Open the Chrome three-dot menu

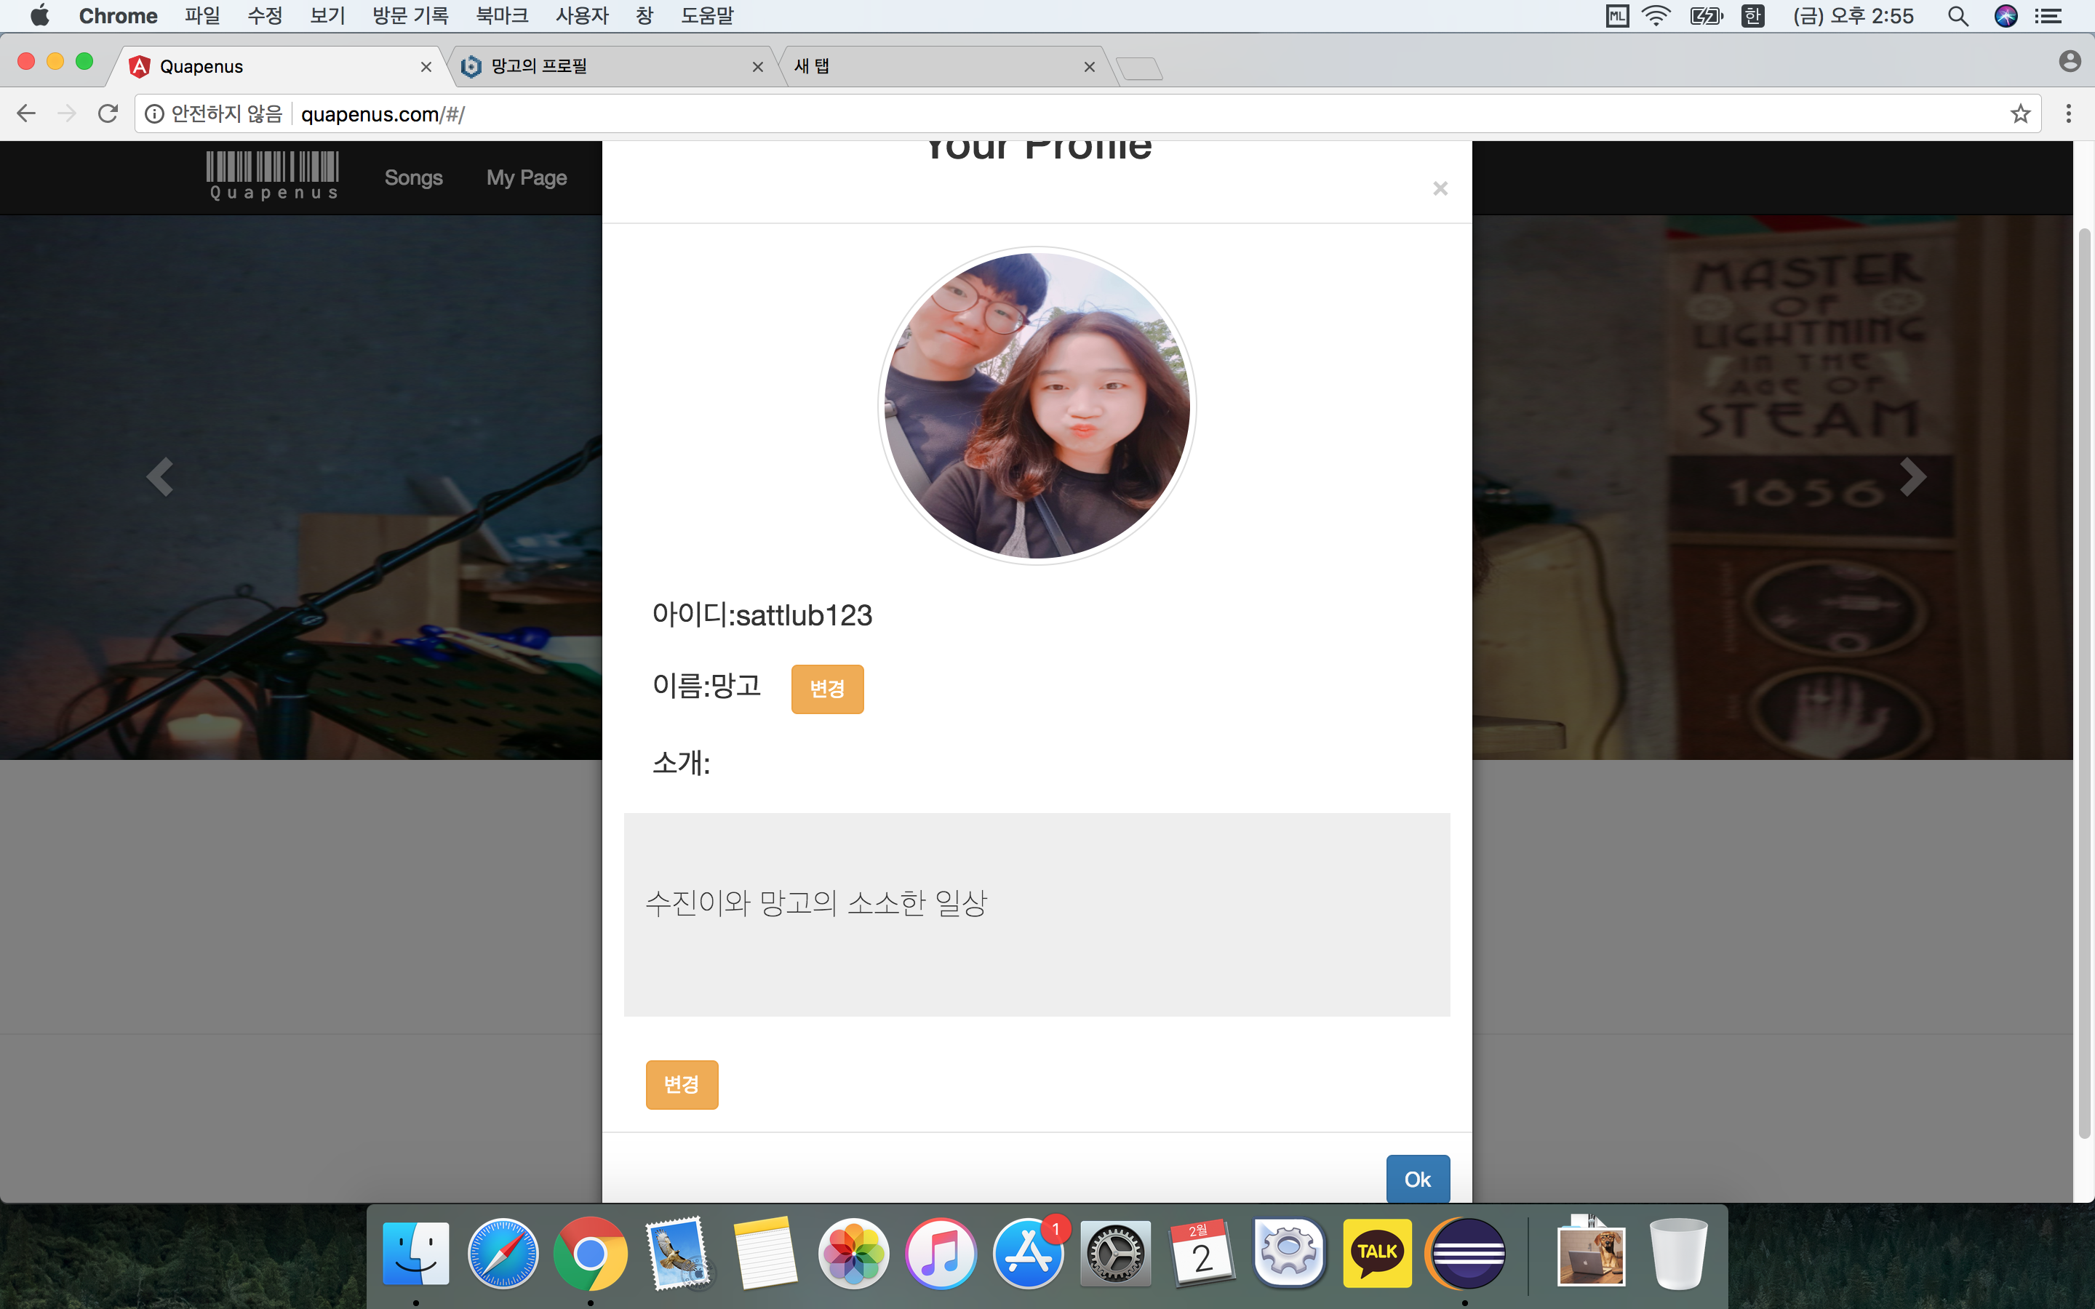(x=2068, y=113)
